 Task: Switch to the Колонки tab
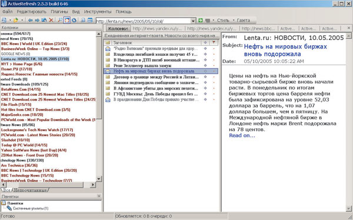[118, 29]
